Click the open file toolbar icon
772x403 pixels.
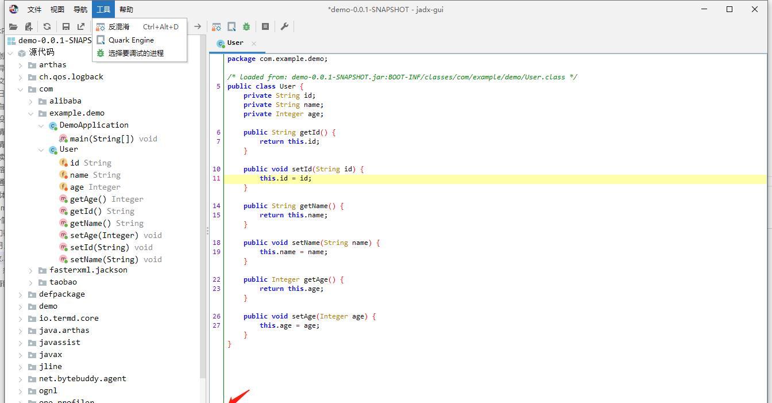13,26
